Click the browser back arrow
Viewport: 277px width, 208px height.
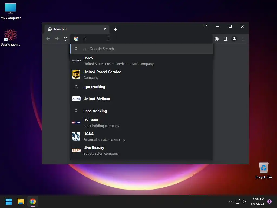tap(48, 39)
